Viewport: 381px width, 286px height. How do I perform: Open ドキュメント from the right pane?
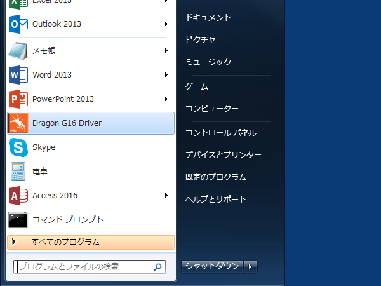[208, 18]
